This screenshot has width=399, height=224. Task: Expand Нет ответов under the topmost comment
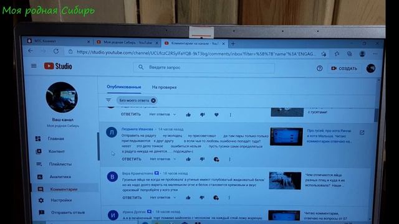(162, 114)
